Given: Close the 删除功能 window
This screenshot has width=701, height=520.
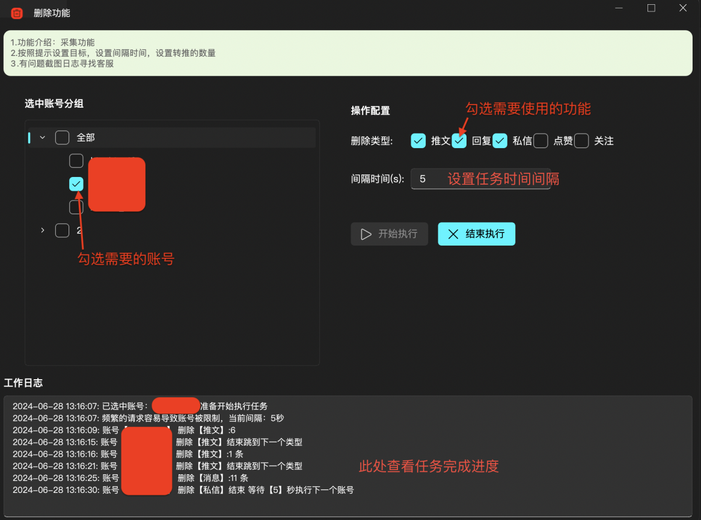Looking at the screenshot, I should click(682, 8).
